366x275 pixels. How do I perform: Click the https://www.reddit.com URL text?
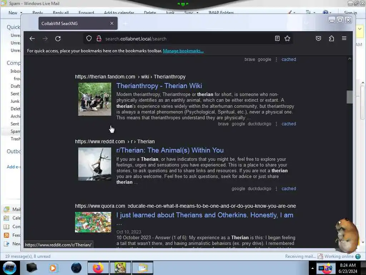click(x=100, y=141)
